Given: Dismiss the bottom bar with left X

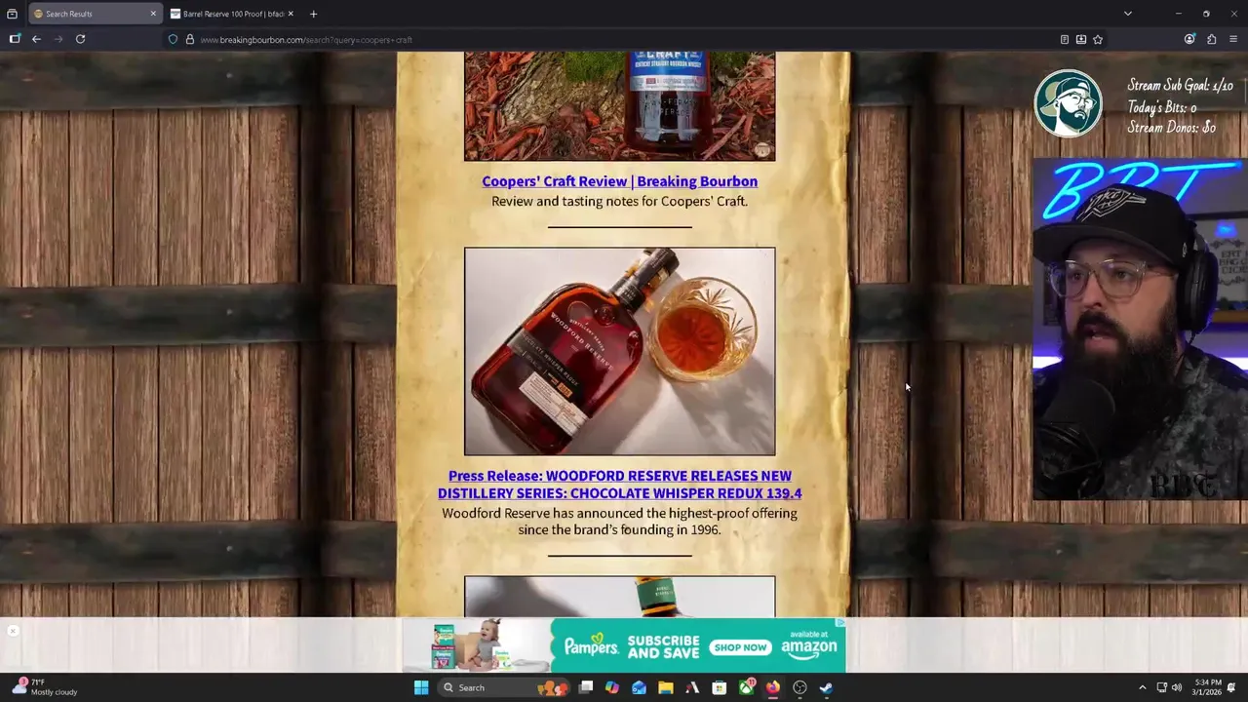Looking at the screenshot, I should tap(13, 631).
